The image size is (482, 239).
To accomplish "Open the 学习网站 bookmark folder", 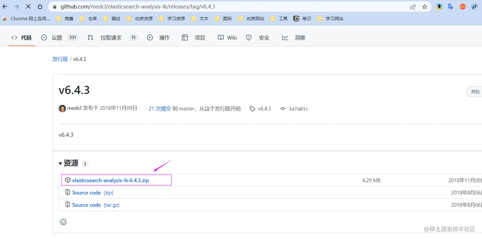I will pyautogui.click(x=330, y=19).
